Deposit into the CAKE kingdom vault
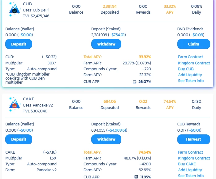The image size is (216, 179). click(x=19, y=139)
